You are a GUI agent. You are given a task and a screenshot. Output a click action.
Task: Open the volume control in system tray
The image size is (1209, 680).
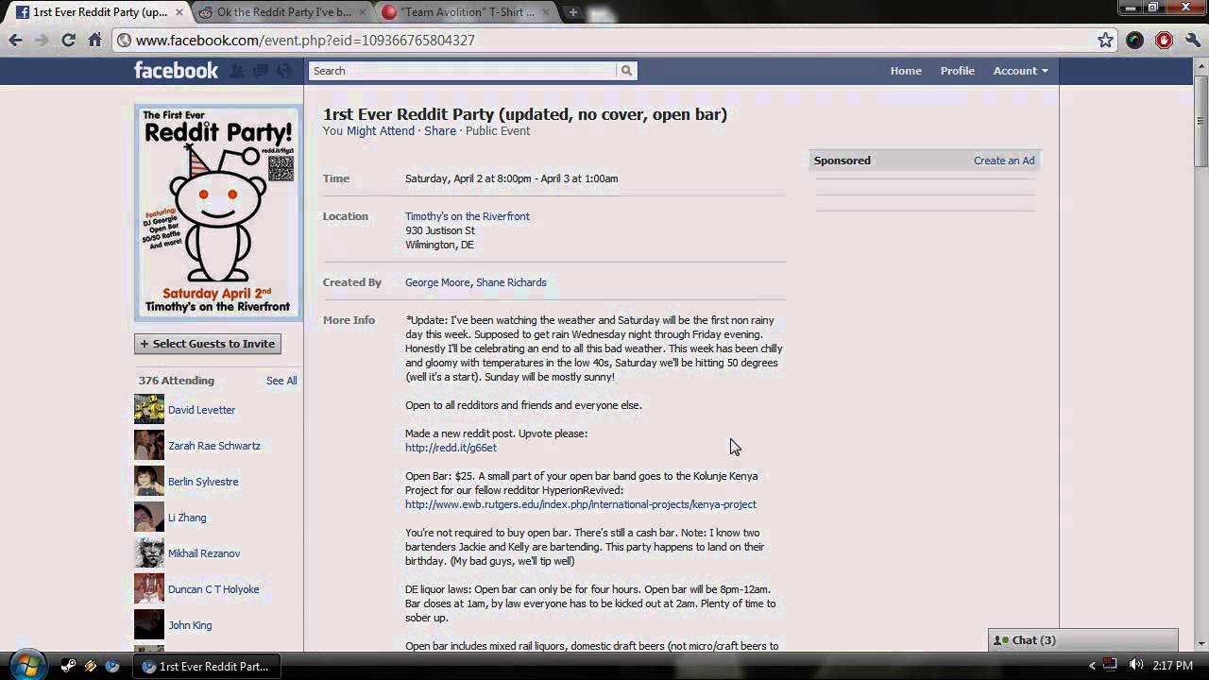click(1135, 666)
